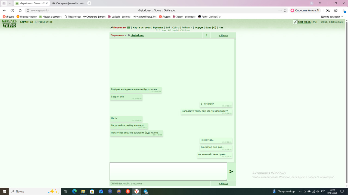Open the Яндекс Маркет bookmark
This screenshot has width=348, height=195.
point(27,17)
